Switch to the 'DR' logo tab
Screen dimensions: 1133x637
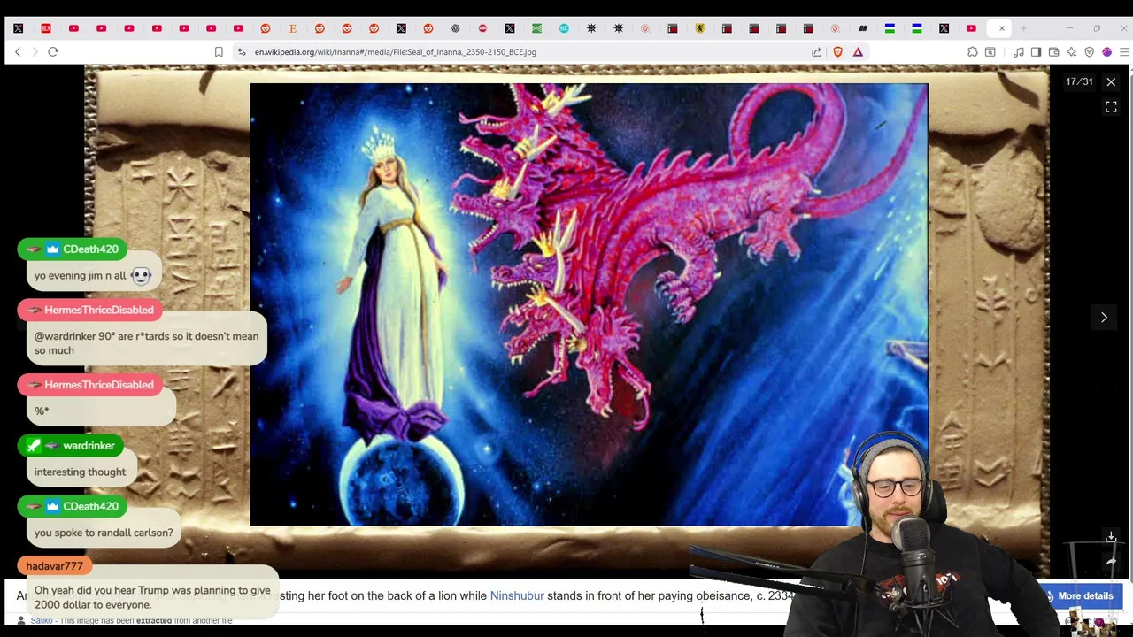coord(863,28)
